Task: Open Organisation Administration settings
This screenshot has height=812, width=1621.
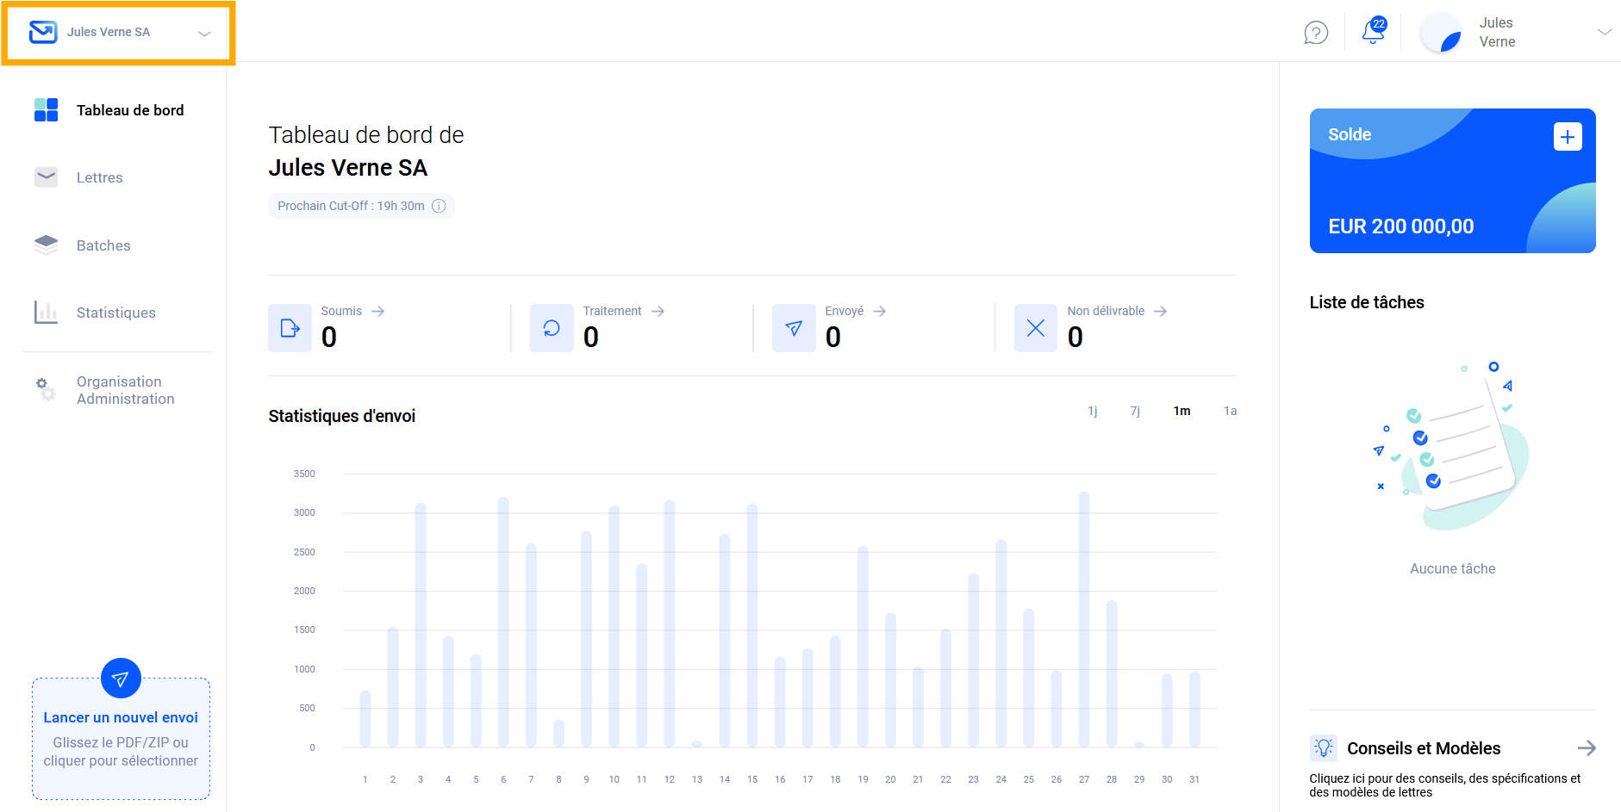Action: (125, 390)
